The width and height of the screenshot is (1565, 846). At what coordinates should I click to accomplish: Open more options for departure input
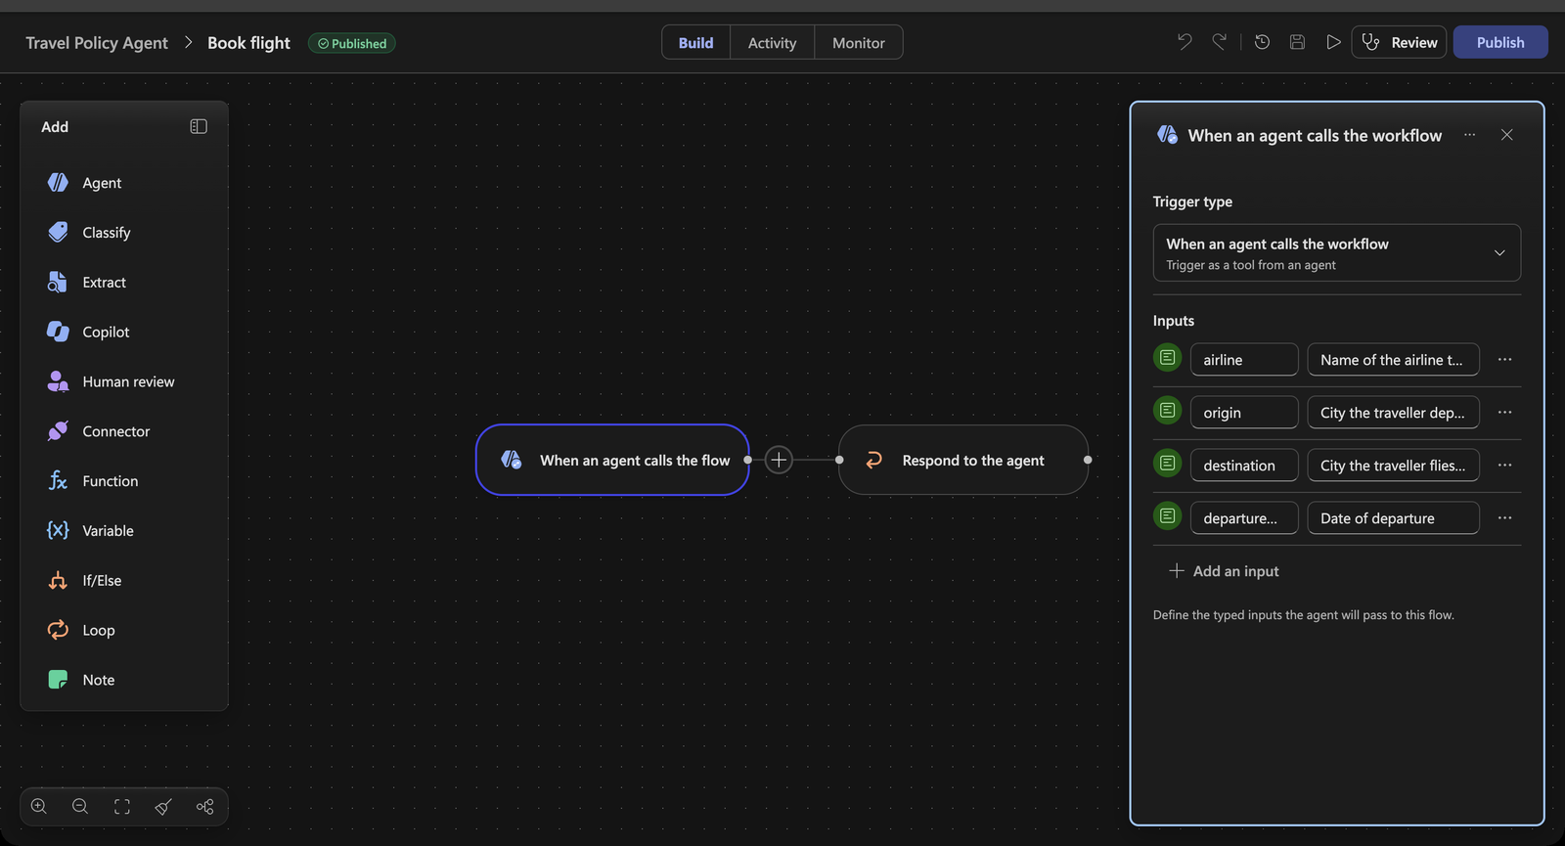click(1504, 518)
